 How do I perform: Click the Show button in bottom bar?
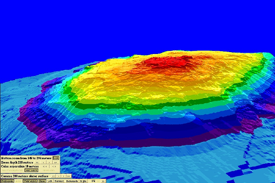click(x=42, y=181)
